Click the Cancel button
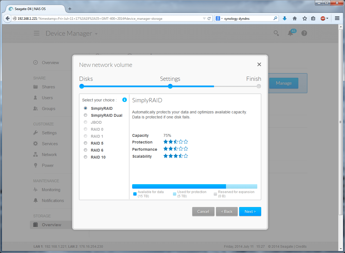 [203, 211]
